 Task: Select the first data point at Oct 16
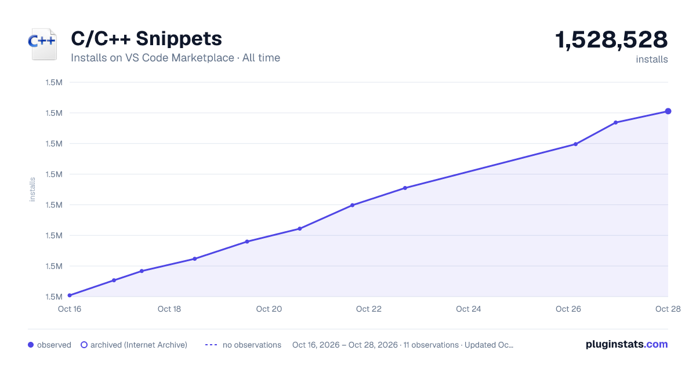(70, 295)
